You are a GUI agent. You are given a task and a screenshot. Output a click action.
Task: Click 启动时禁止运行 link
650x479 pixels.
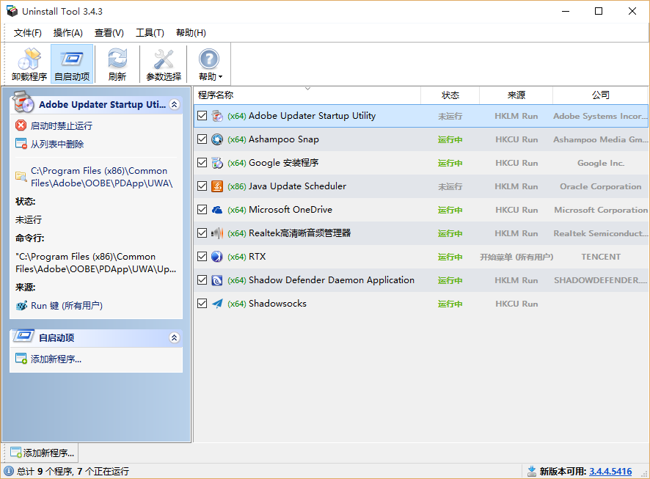[x=62, y=125]
